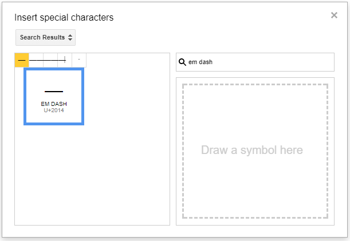Open the Search Results category dropdown
Viewport: 350px width, 241px height.
46,38
